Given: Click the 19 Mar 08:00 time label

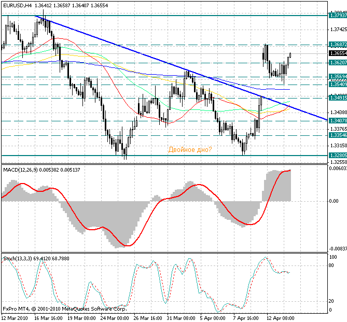Looking at the screenshot, I should point(81,318).
